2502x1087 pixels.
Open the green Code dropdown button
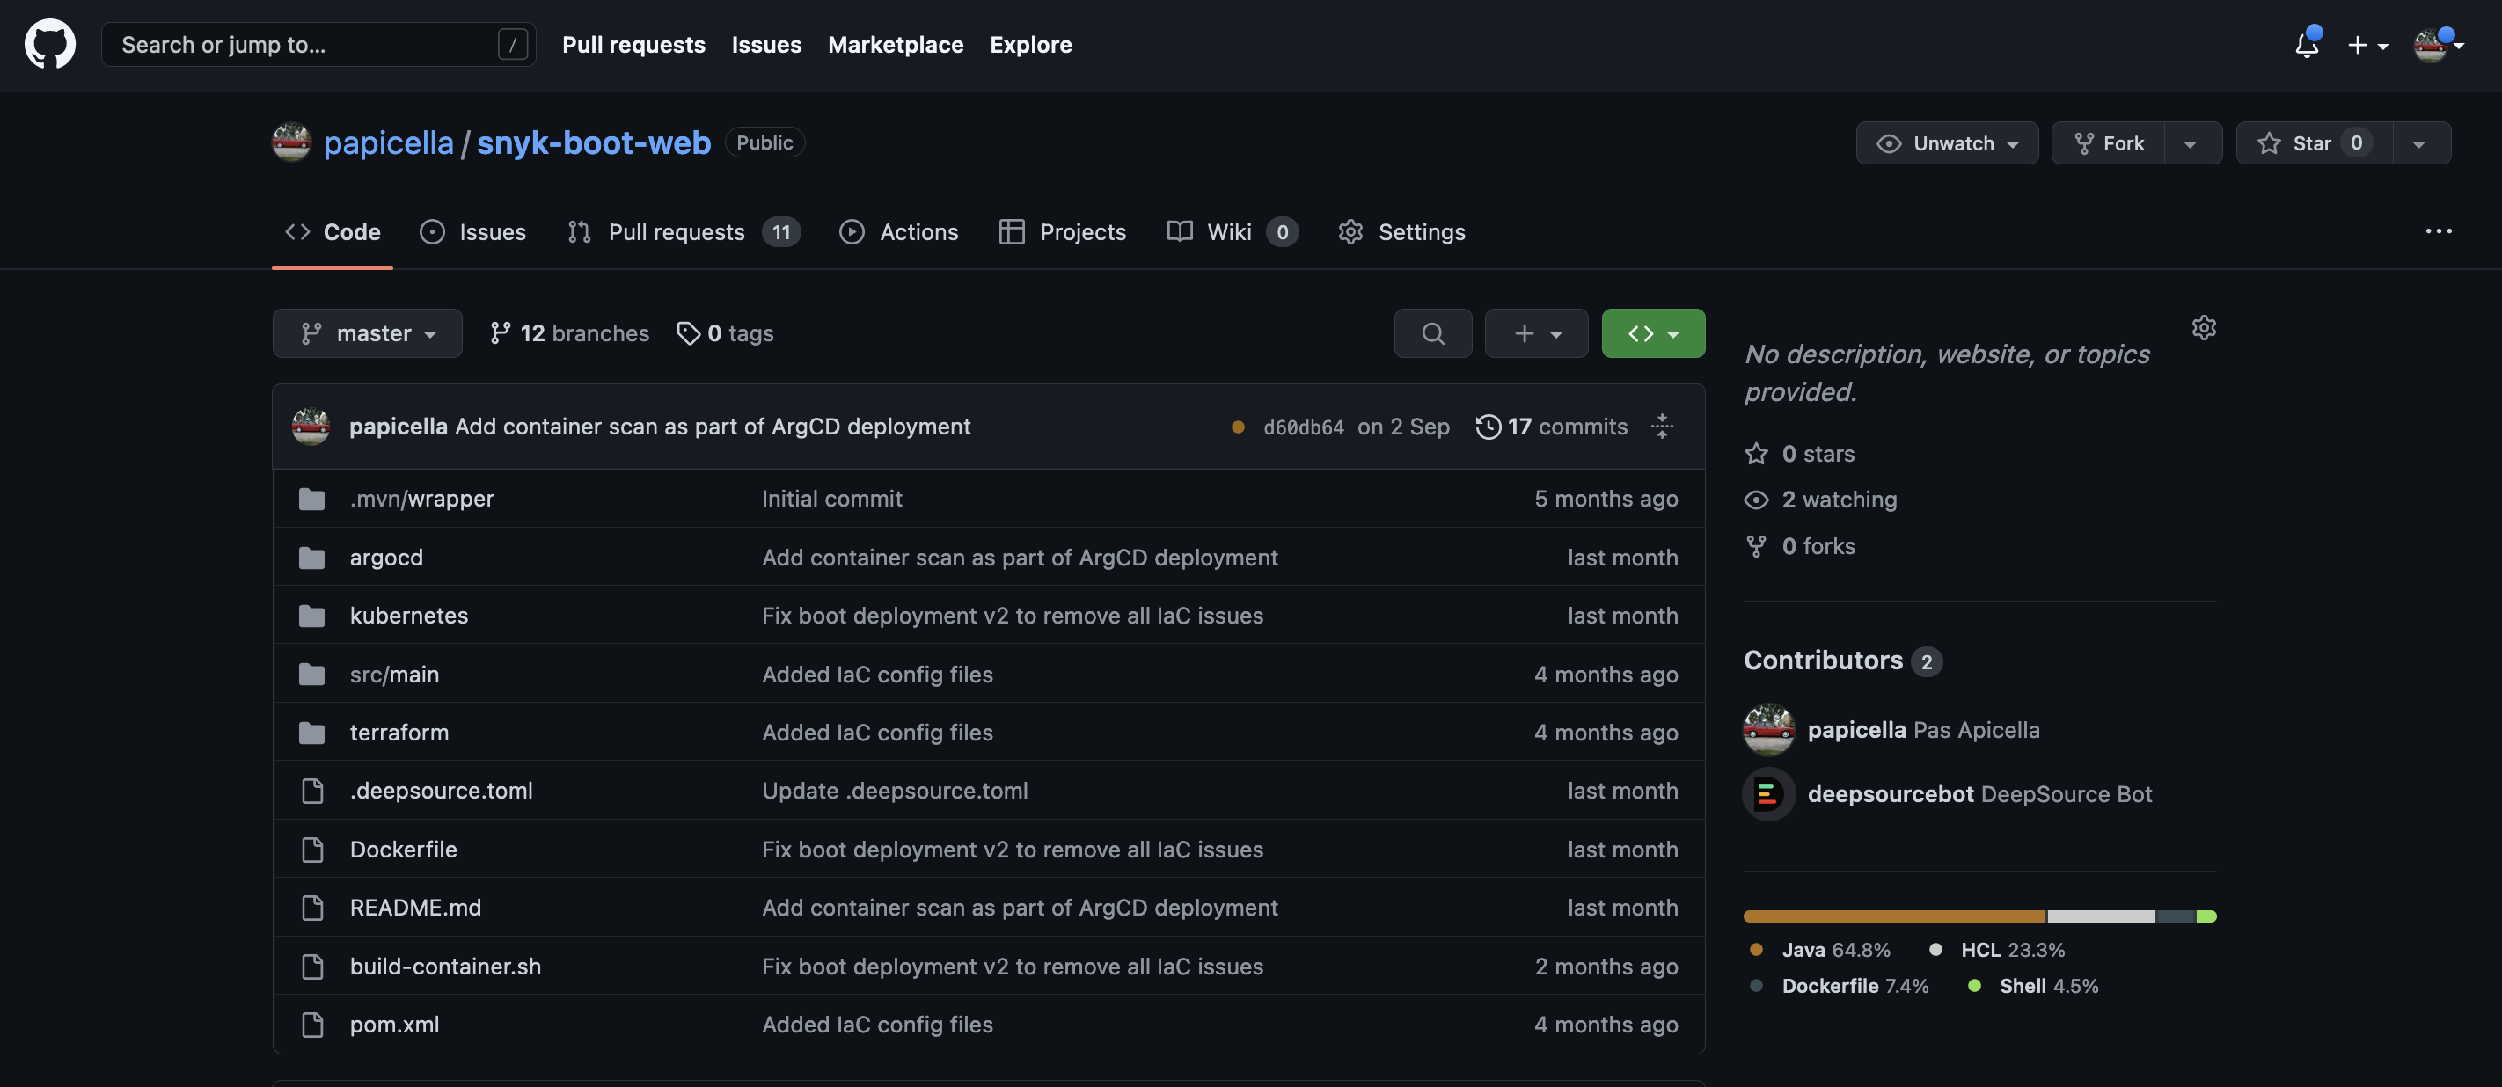click(1652, 334)
